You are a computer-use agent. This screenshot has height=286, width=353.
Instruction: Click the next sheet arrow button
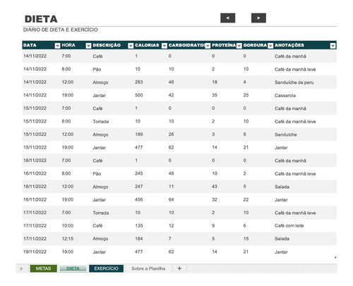coord(258,18)
